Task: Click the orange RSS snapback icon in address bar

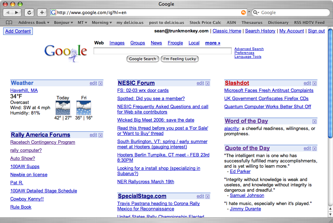Action: (243, 12)
